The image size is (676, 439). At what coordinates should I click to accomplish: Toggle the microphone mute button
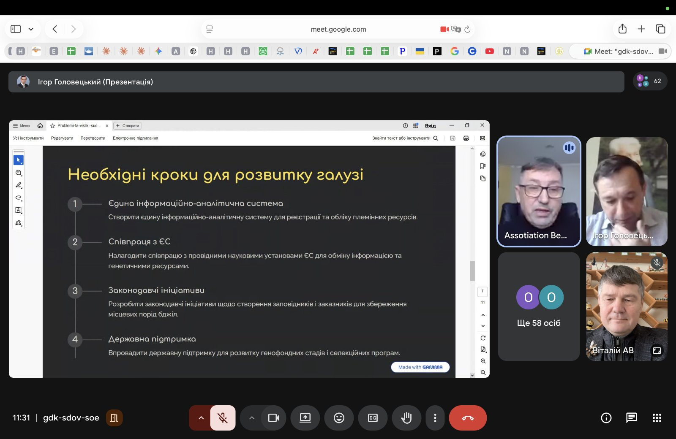(223, 418)
